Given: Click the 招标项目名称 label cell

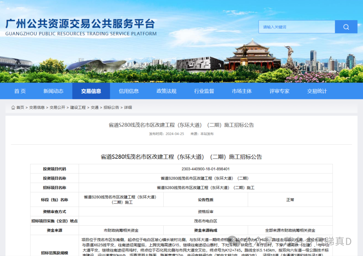Looking at the screenshot, I should (55, 188).
